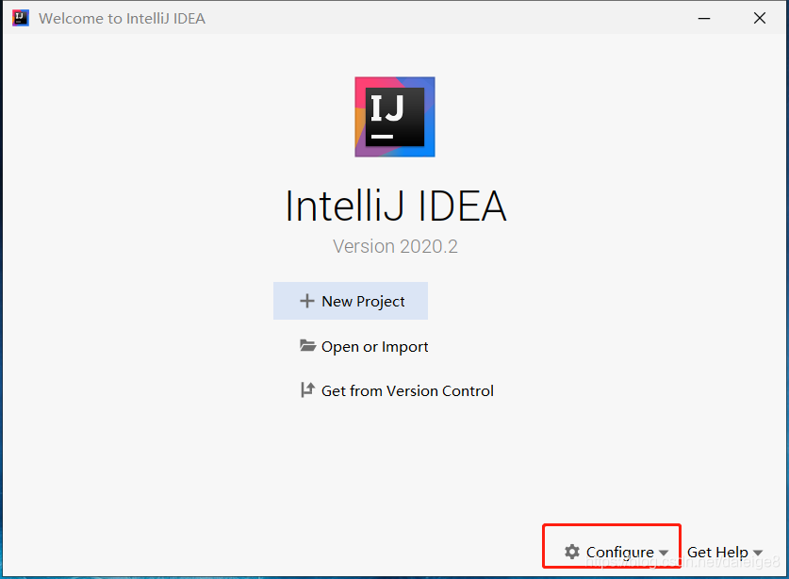Click the folder icon beside Open or Import

click(308, 346)
